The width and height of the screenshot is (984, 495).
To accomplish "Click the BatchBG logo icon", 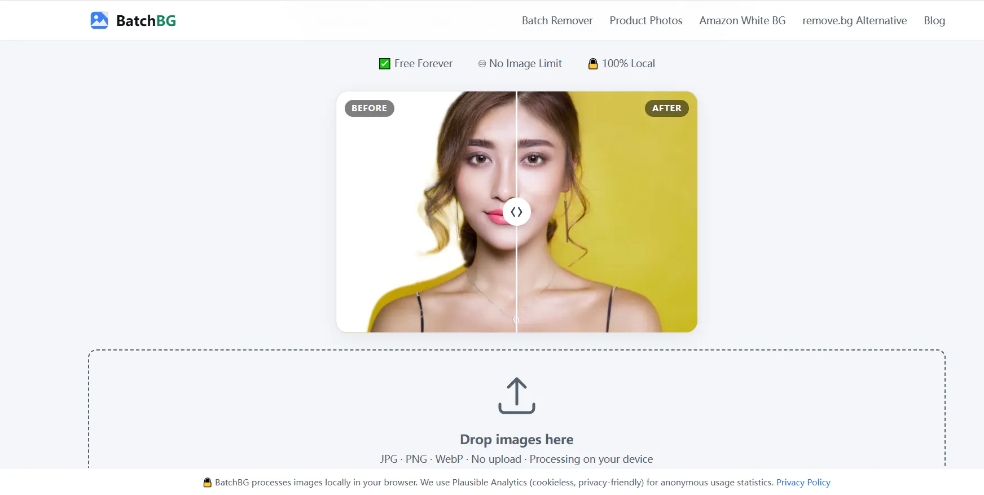I will pyautogui.click(x=99, y=20).
